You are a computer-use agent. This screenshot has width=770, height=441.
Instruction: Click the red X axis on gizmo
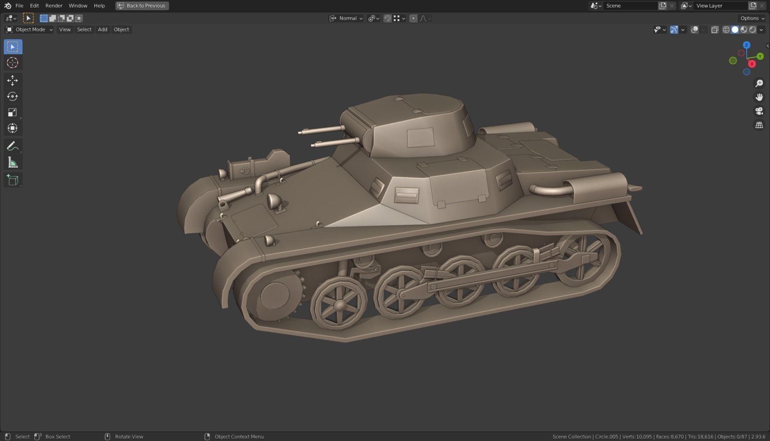[x=752, y=64]
